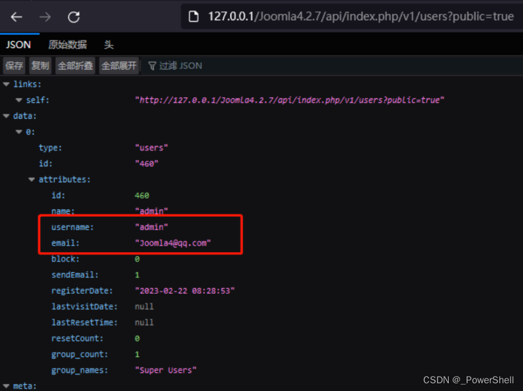This screenshot has width=523, height=391.
Task: Go back to the previous page
Action: pos(17,17)
